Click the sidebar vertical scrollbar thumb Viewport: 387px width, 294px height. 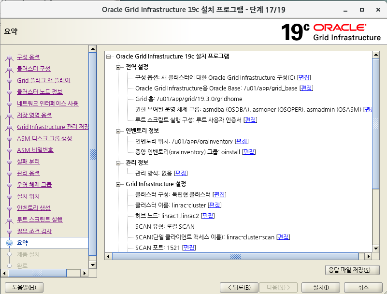(93, 154)
